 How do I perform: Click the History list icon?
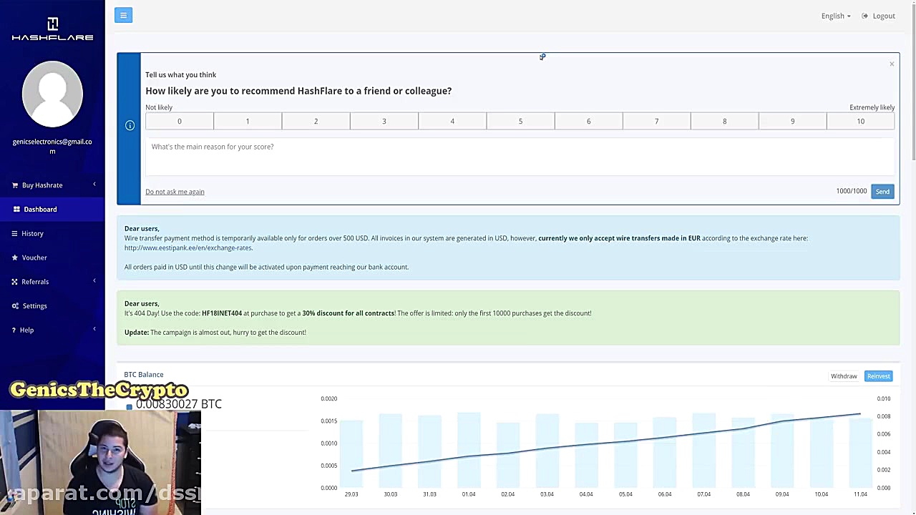(14, 233)
